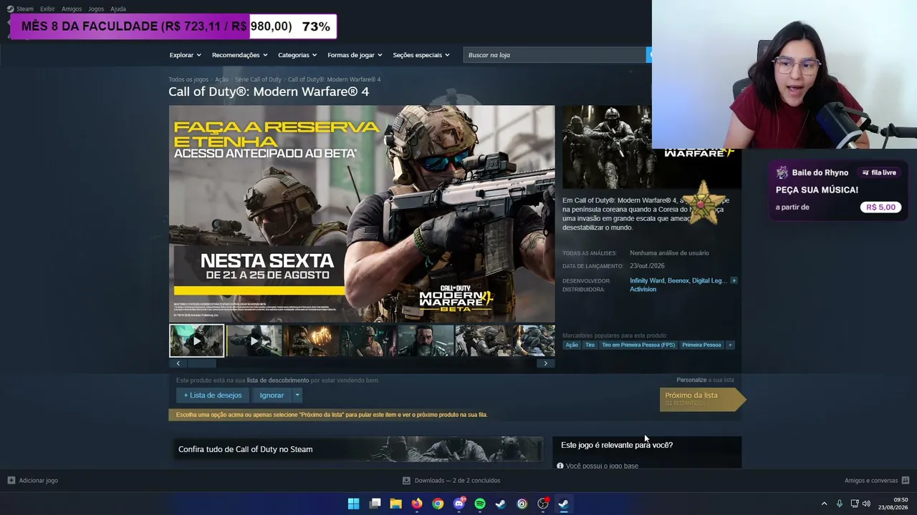Launch Google Chrome from the taskbar
Screen dimensions: 917x515
pyautogui.click(x=438, y=504)
